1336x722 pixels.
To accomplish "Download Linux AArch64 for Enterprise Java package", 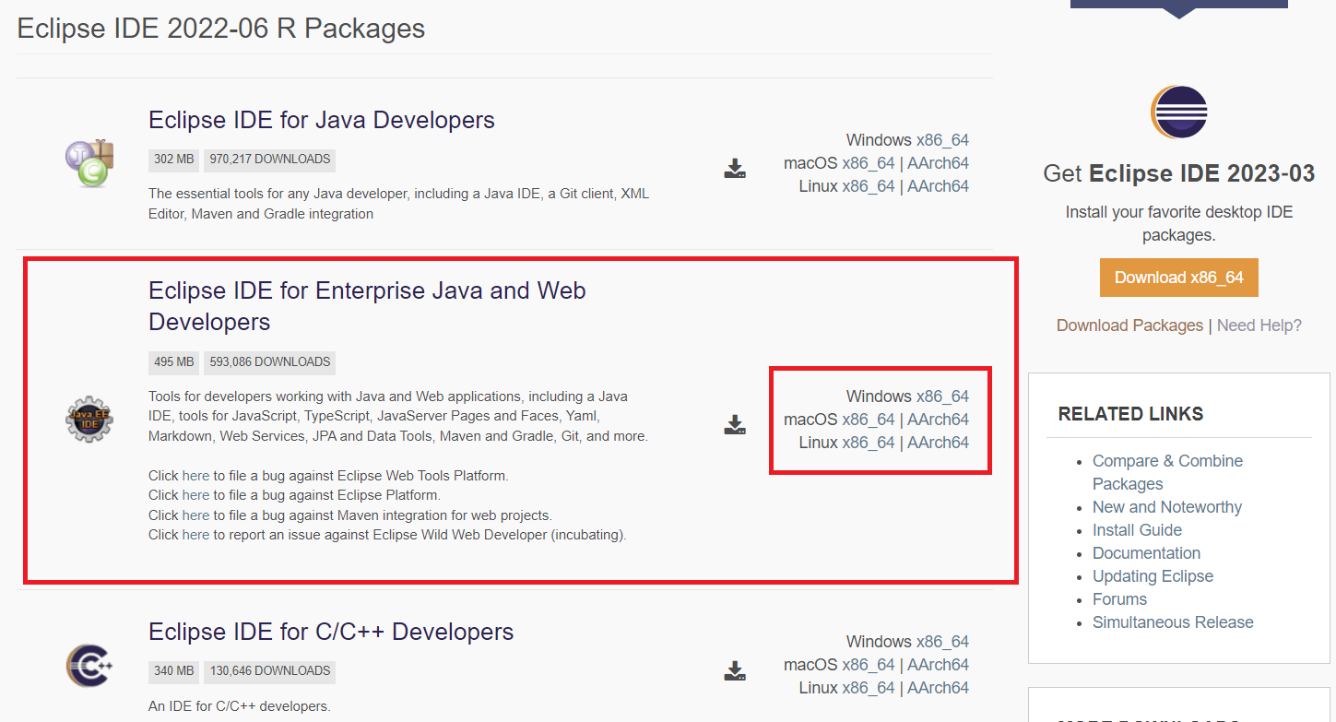I will 938,443.
